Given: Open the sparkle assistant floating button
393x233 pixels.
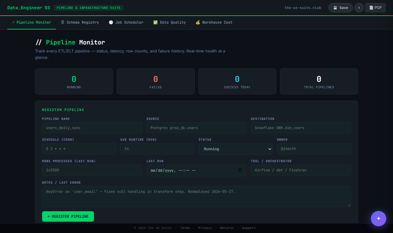Looking at the screenshot, I should point(379,219).
